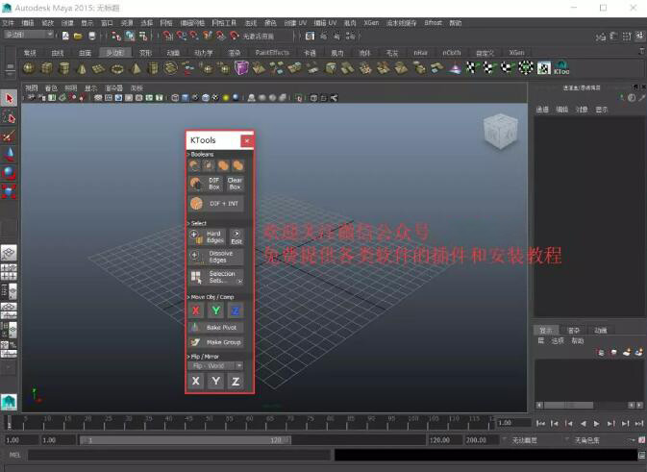Toggle make selected object live magnet
Image resolution: width=647 pixels, height=472 pixels.
point(234,37)
